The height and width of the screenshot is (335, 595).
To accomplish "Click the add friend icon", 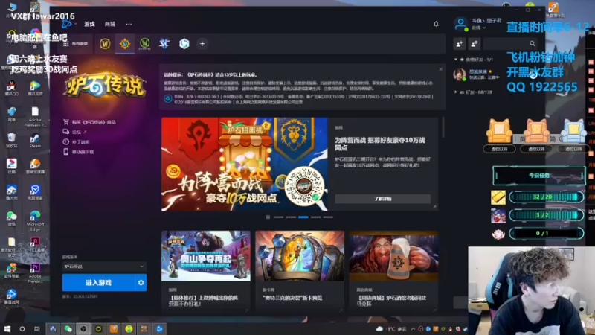I will [460, 44].
